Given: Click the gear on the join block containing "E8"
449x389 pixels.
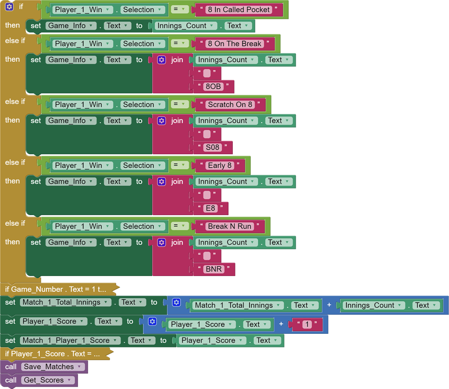Looking at the screenshot, I should [162, 181].
